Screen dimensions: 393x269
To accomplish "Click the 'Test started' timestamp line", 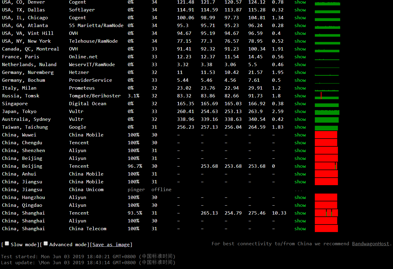I will [x=88, y=256].
